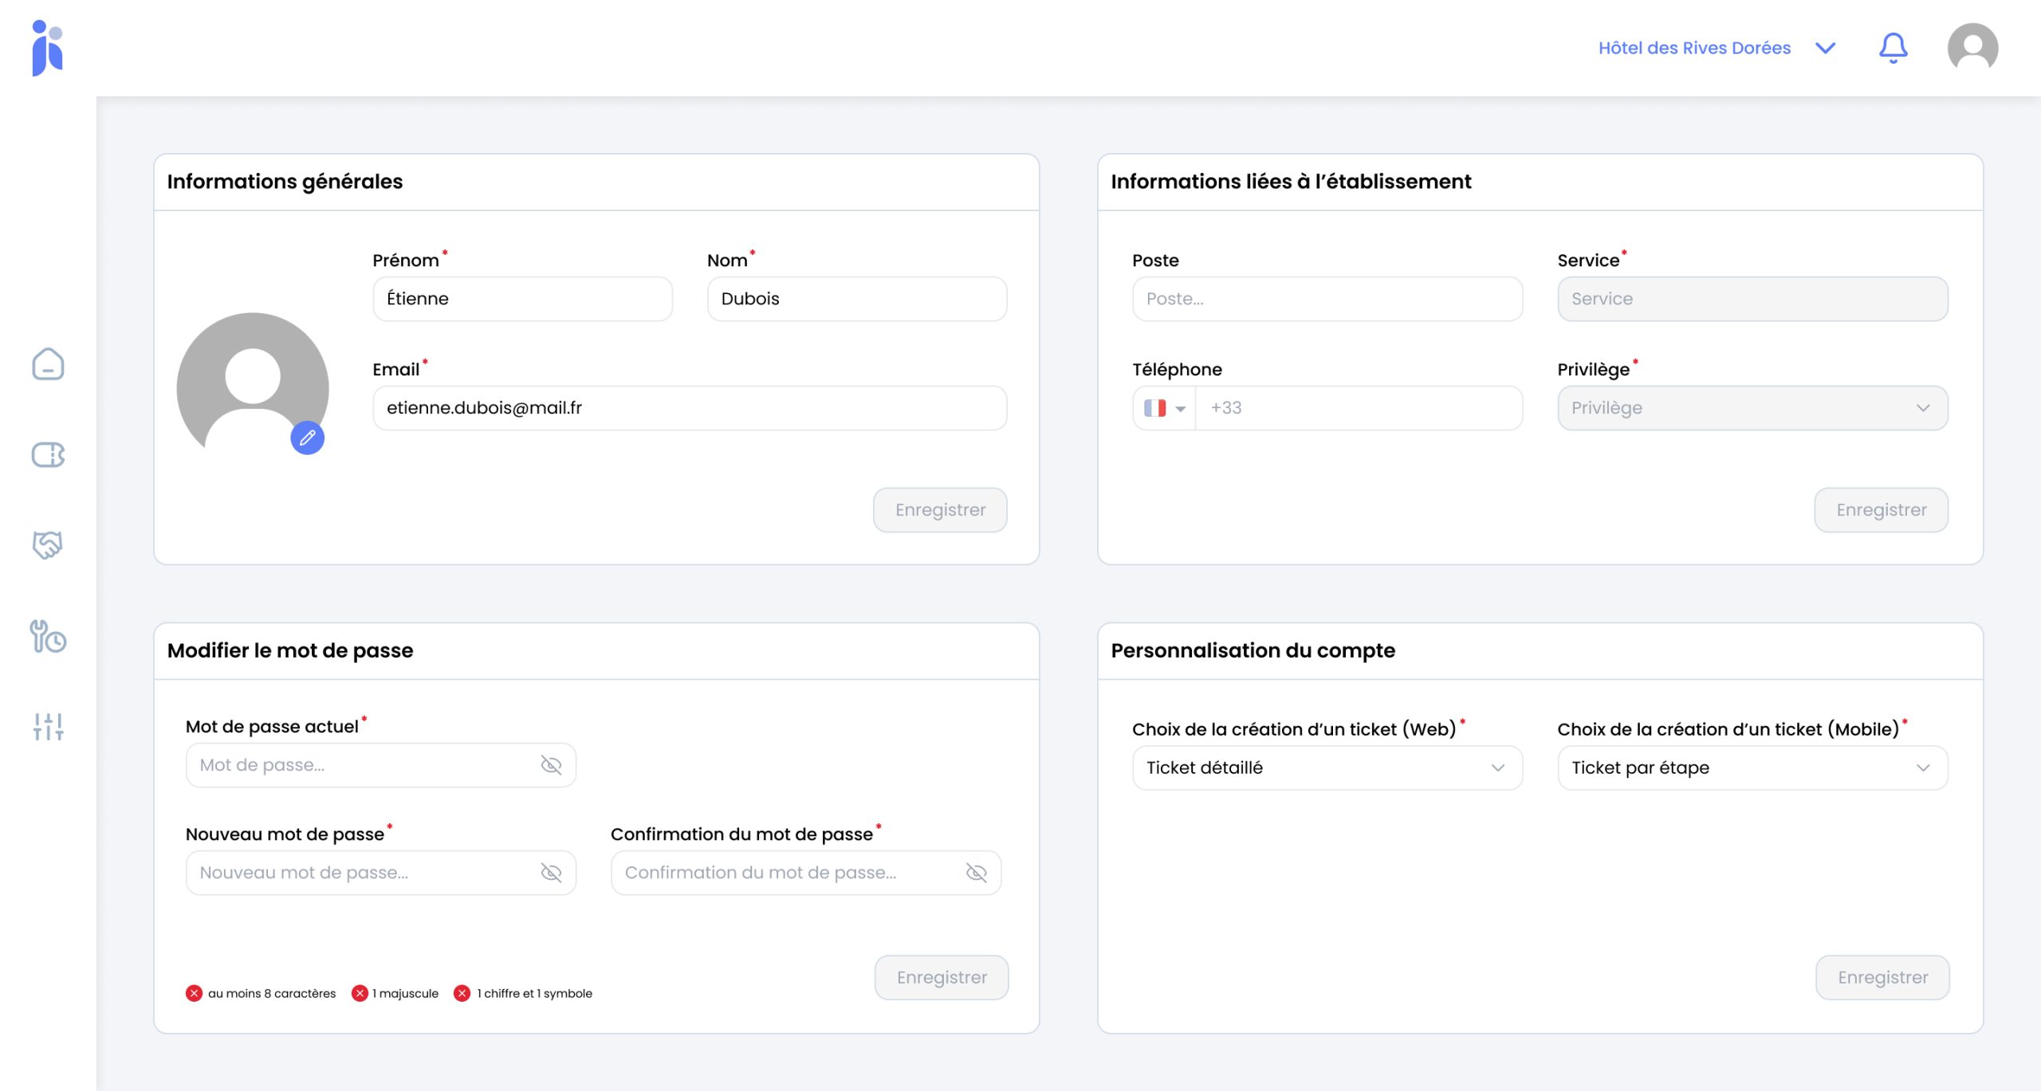Viewport: 2041px width, 1091px height.
Task: Show the new password field text
Action: (x=551, y=873)
